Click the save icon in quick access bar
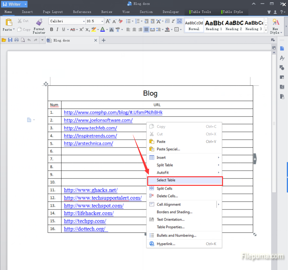Image resolution: width=288 pixels, height=270 pixels. click(10, 40)
